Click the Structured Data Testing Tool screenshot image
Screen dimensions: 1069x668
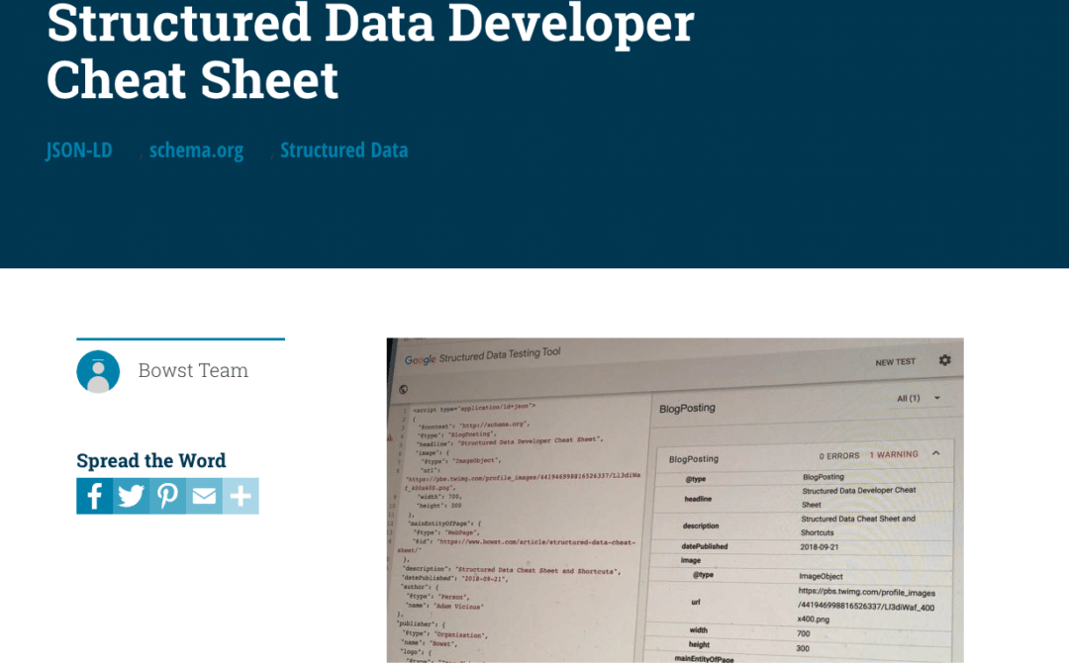tap(675, 501)
